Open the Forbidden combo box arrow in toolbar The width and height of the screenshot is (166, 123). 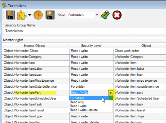pyautogui.click(x=97, y=15)
